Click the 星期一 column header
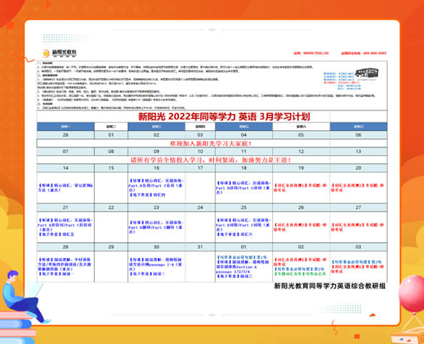The width and height of the screenshot is (424, 344). coord(66,127)
